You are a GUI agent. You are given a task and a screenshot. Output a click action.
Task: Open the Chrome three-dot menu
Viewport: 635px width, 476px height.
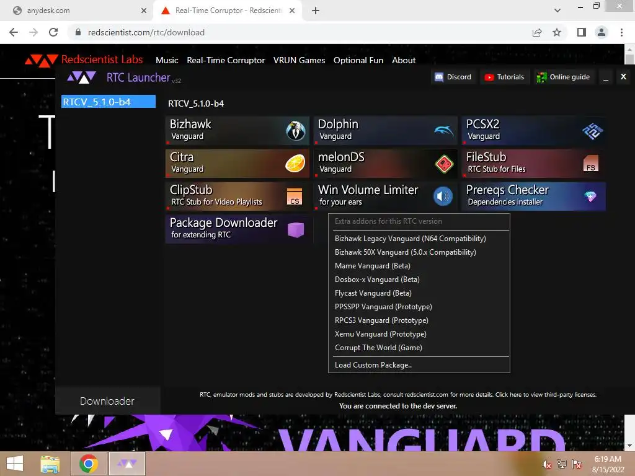click(621, 32)
